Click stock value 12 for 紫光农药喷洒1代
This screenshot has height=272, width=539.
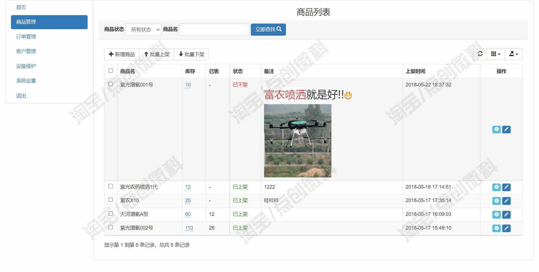click(x=188, y=187)
